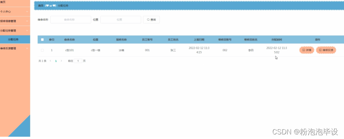Expand the 维修反馈管理 sidebar menu

(x=15, y=48)
